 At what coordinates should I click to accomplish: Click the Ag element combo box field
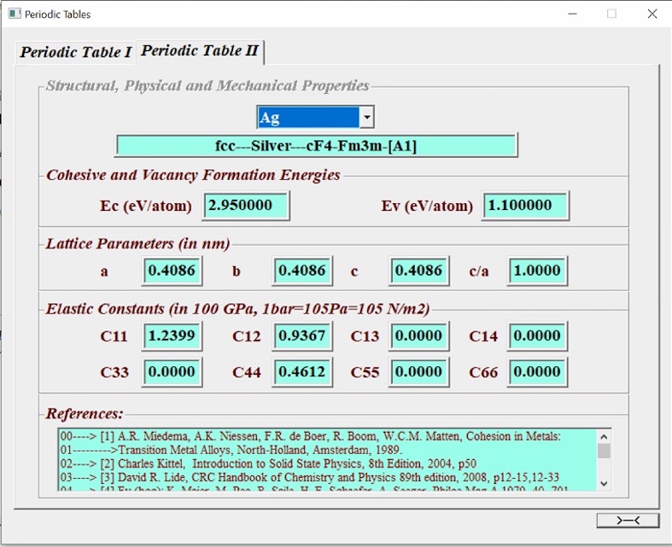tap(307, 117)
